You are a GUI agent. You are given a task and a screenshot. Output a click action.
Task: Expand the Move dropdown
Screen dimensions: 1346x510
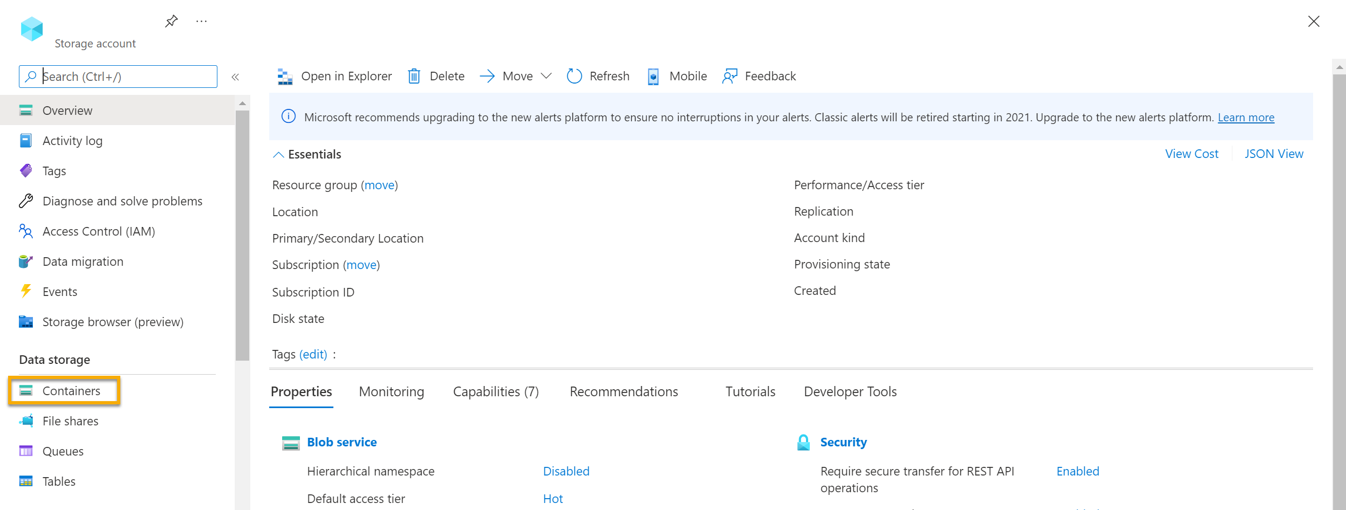click(x=546, y=76)
